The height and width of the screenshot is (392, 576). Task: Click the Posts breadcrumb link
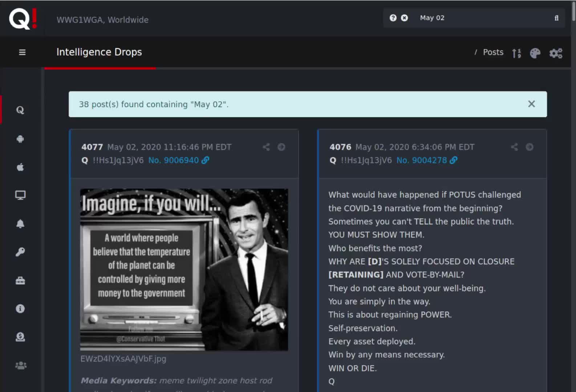(x=493, y=52)
